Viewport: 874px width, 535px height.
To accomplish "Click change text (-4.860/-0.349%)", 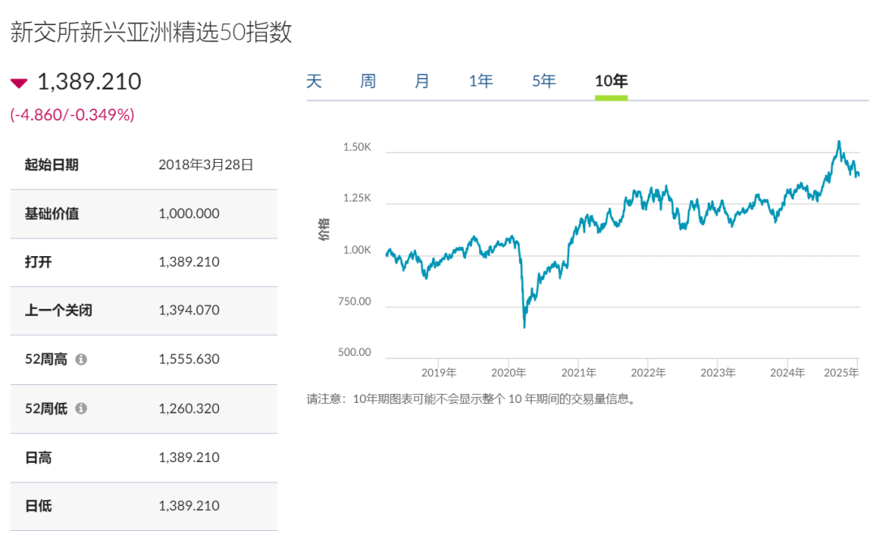I will [72, 115].
